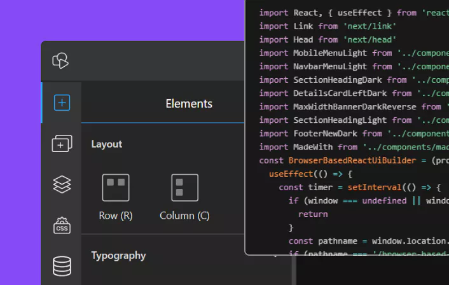Viewport: 449px width, 285px height.
Task: Open the Layers panel icon
Action: pos(62,184)
